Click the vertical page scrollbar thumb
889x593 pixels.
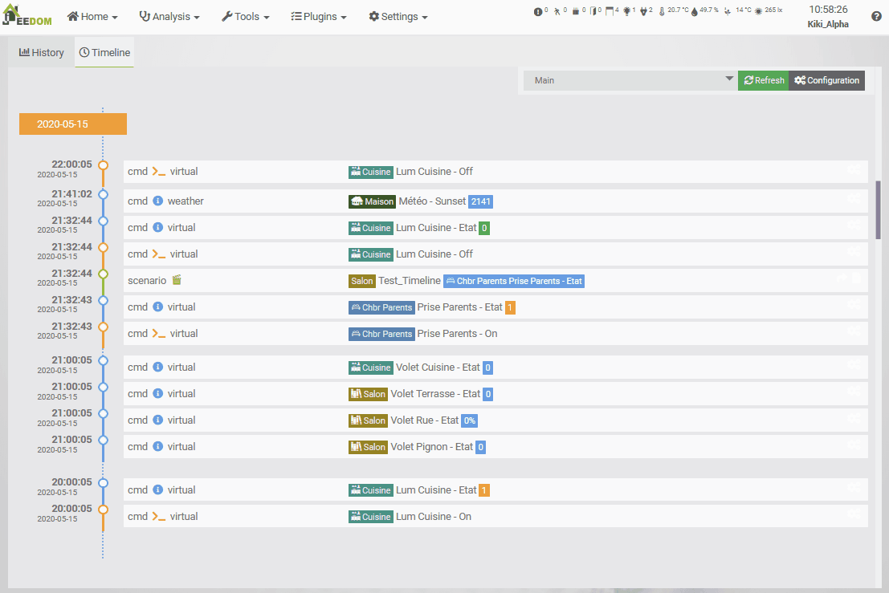point(879,209)
